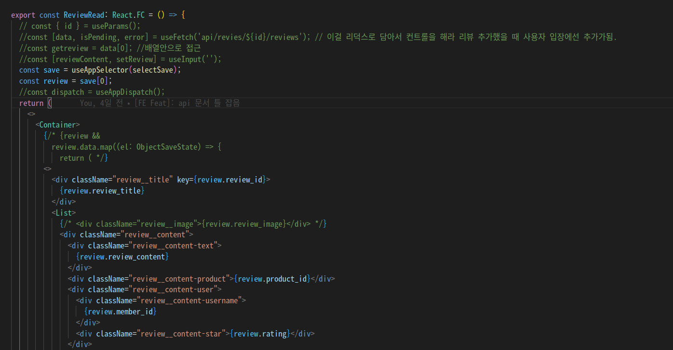673x350 pixels.
Task: Click the '{review.product_id}' expression
Action: [271, 279]
